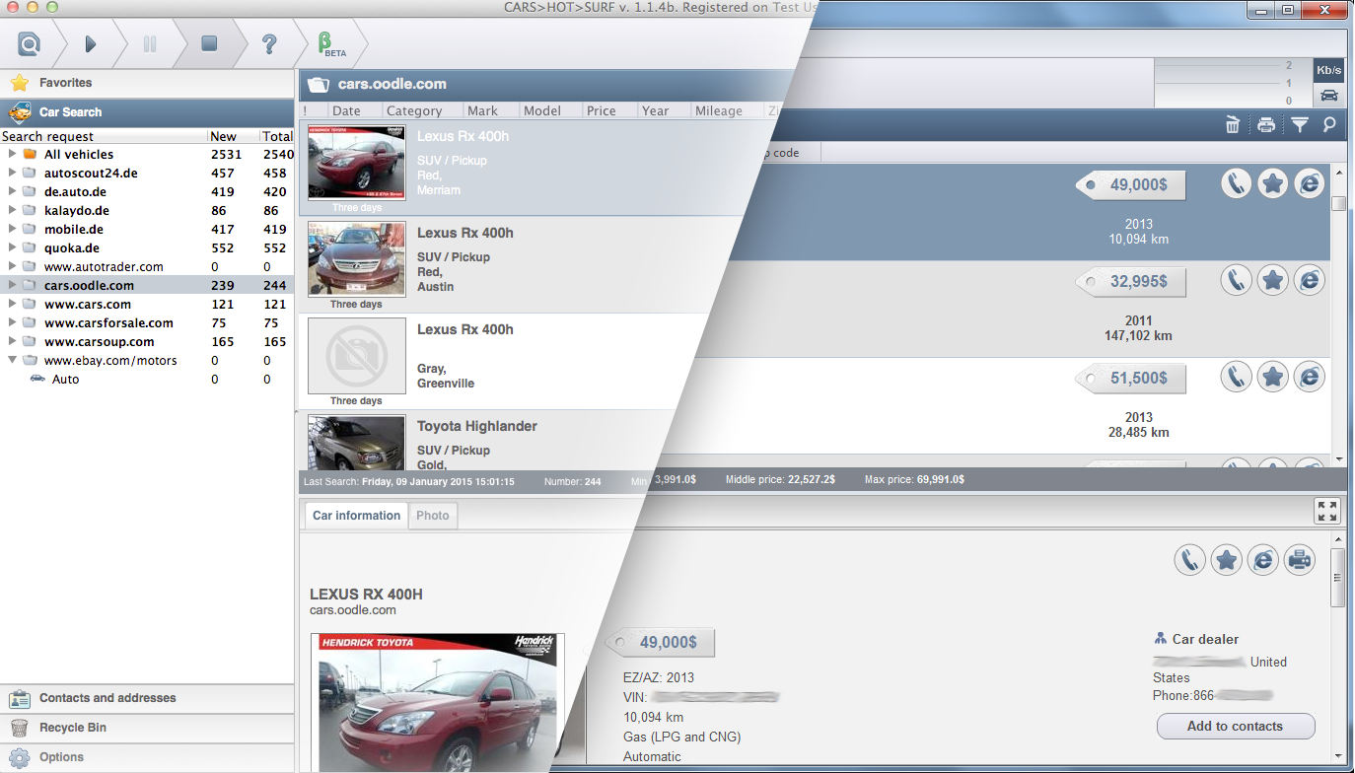Screen dimensions: 1355x773
Task: Sort list by Mark column
Action: pyautogui.click(x=490, y=111)
